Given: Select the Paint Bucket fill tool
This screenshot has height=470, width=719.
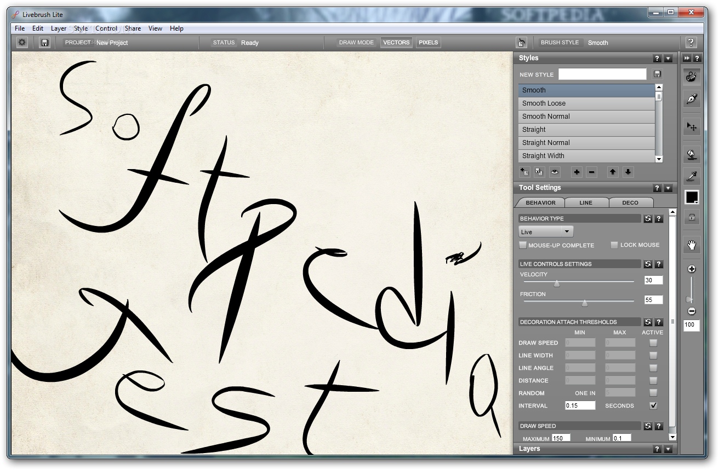Looking at the screenshot, I should [692, 155].
